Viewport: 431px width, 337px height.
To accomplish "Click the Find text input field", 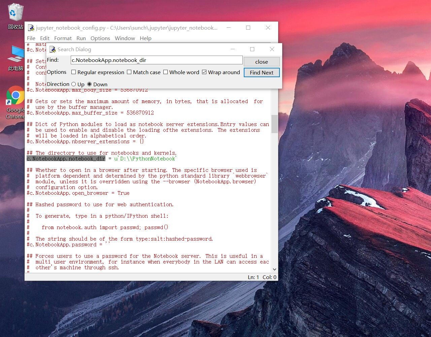I will point(157,60).
